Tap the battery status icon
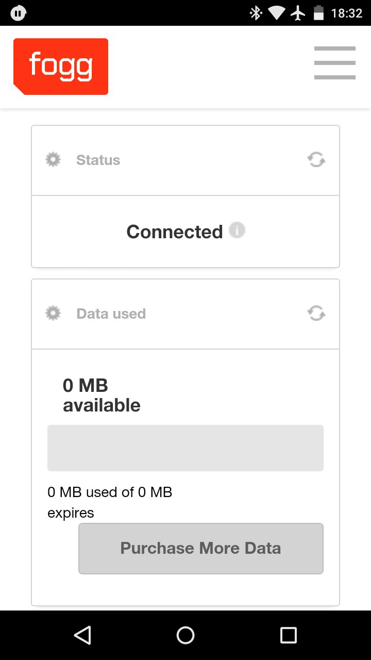This screenshot has height=660, width=371. tap(319, 13)
